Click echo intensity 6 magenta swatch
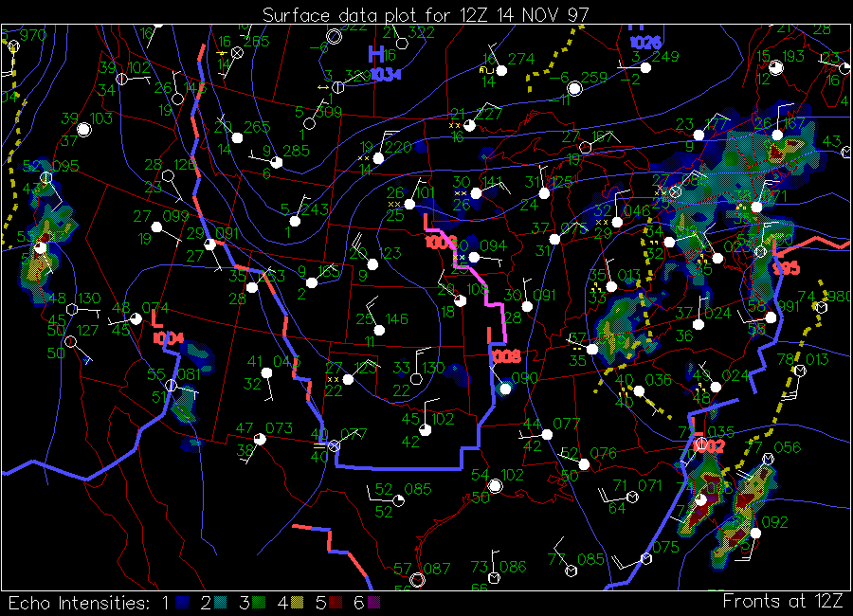Image resolution: width=853 pixels, height=616 pixels. pos(373,603)
